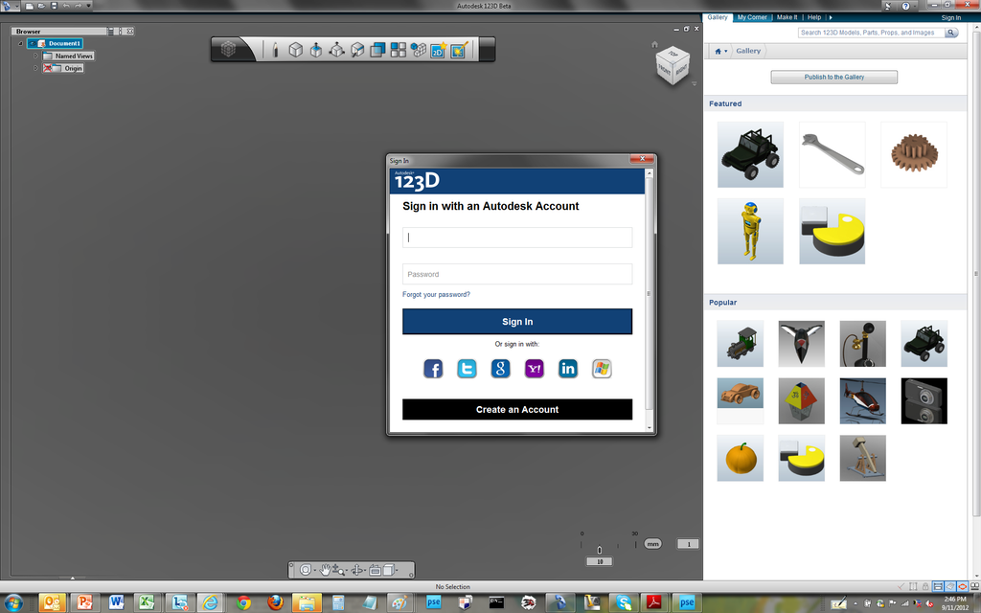Click Sign In link at top right
This screenshot has height=613, width=981.
pyautogui.click(x=951, y=17)
